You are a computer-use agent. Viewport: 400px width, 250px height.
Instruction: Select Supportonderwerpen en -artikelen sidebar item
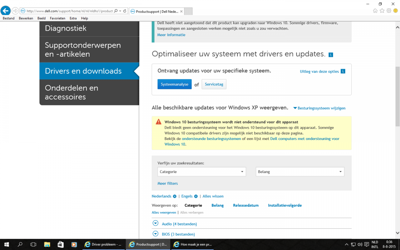89,49
